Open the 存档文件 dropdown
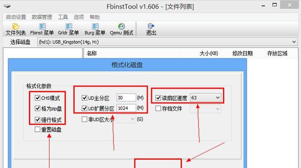The image size is (301, 168). click(x=205, y=109)
